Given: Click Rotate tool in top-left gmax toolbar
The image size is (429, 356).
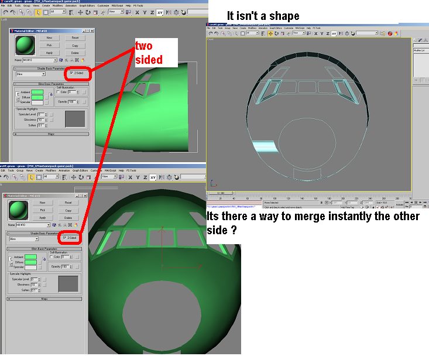Looking at the screenshot, I should coord(88,12).
